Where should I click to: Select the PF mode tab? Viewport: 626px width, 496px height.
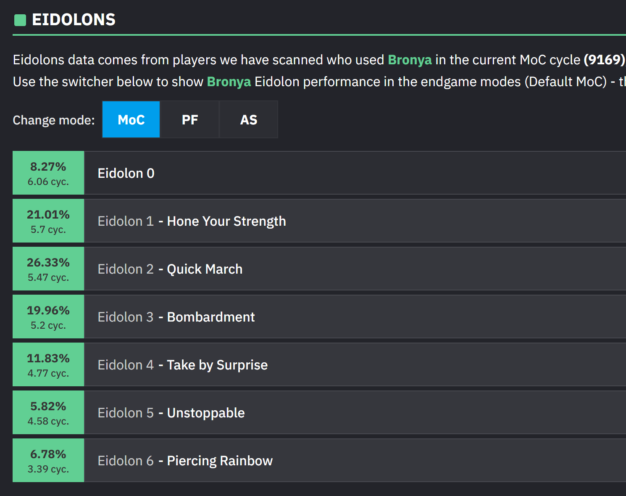190,120
